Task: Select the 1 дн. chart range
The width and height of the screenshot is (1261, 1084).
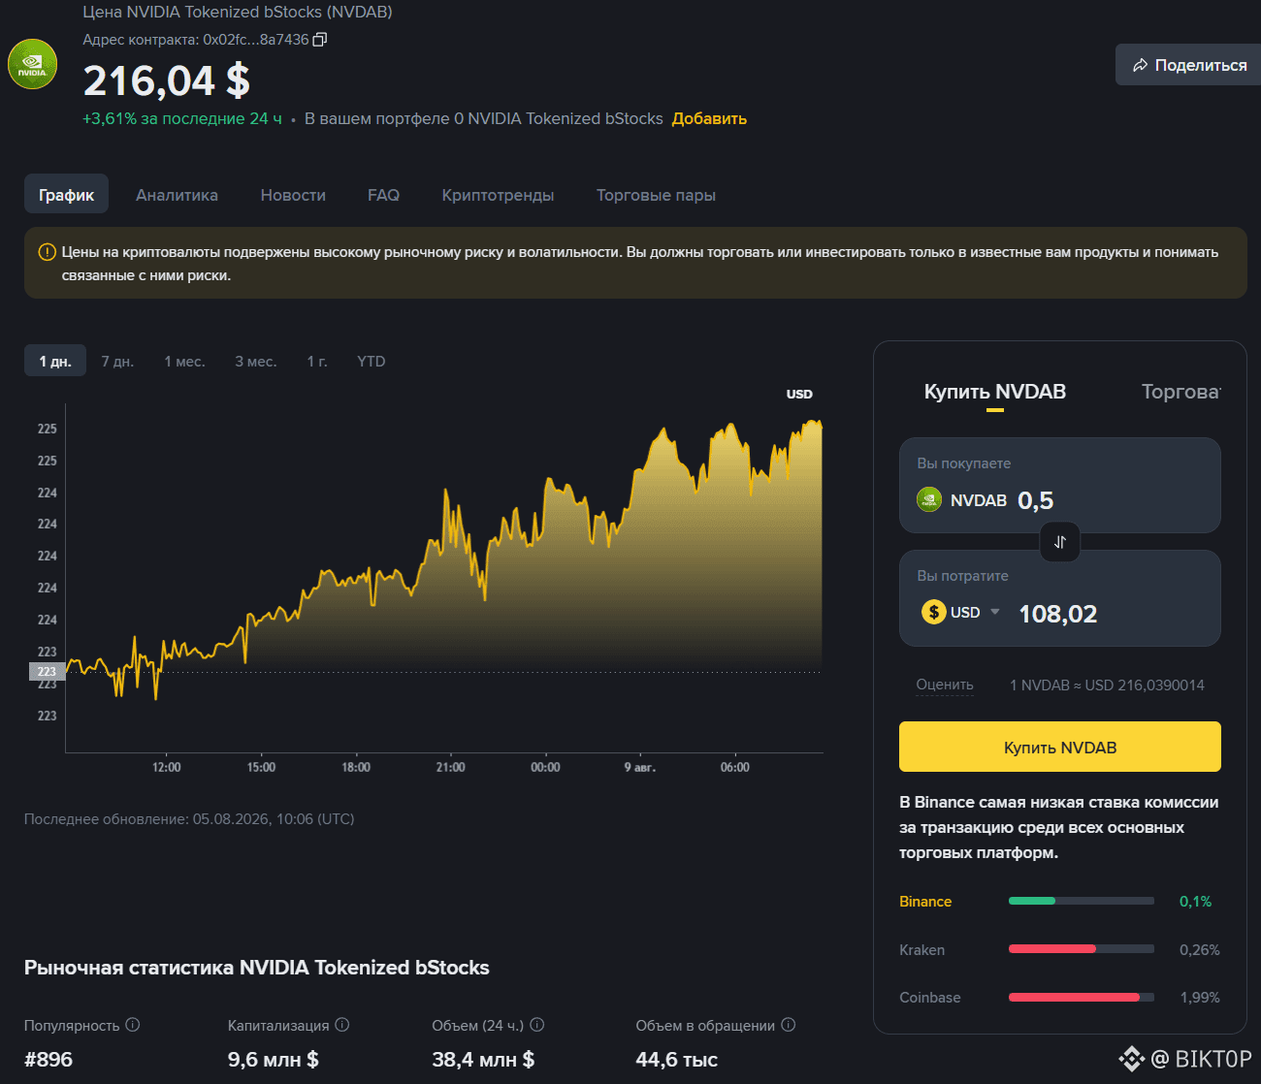Action: 55,361
